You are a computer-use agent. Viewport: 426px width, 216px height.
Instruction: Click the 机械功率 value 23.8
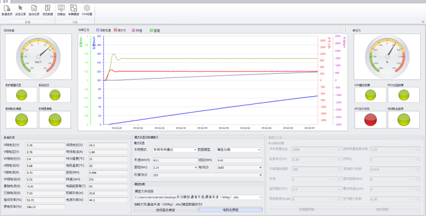coord(108,193)
